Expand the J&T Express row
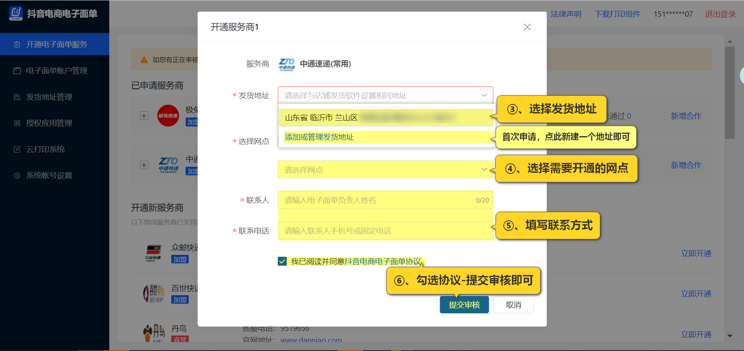This screenshot has height=351, width=744. tap(144, 116)
